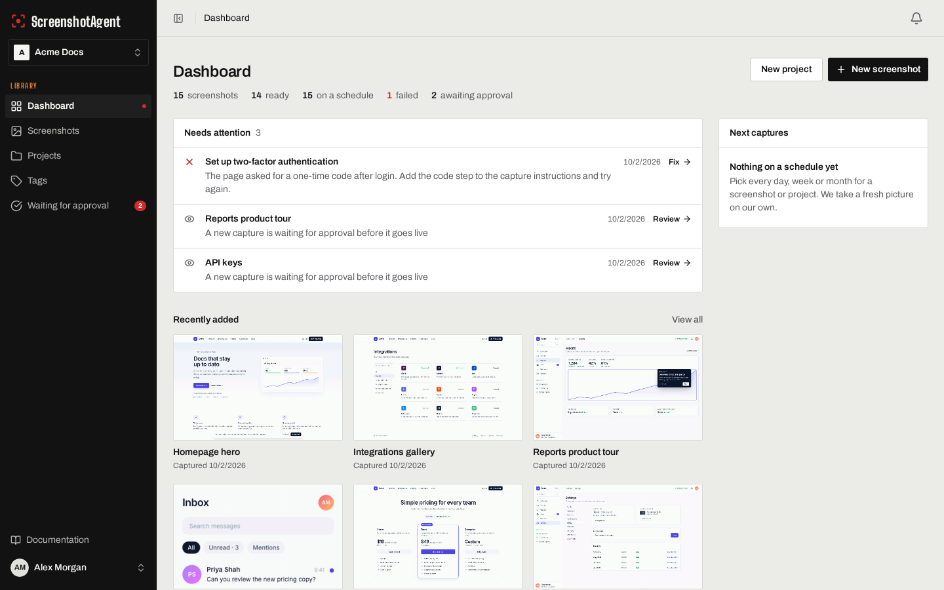Click the Documentation book icon
The width and height of the screenshot is (944, 590).
16,540
